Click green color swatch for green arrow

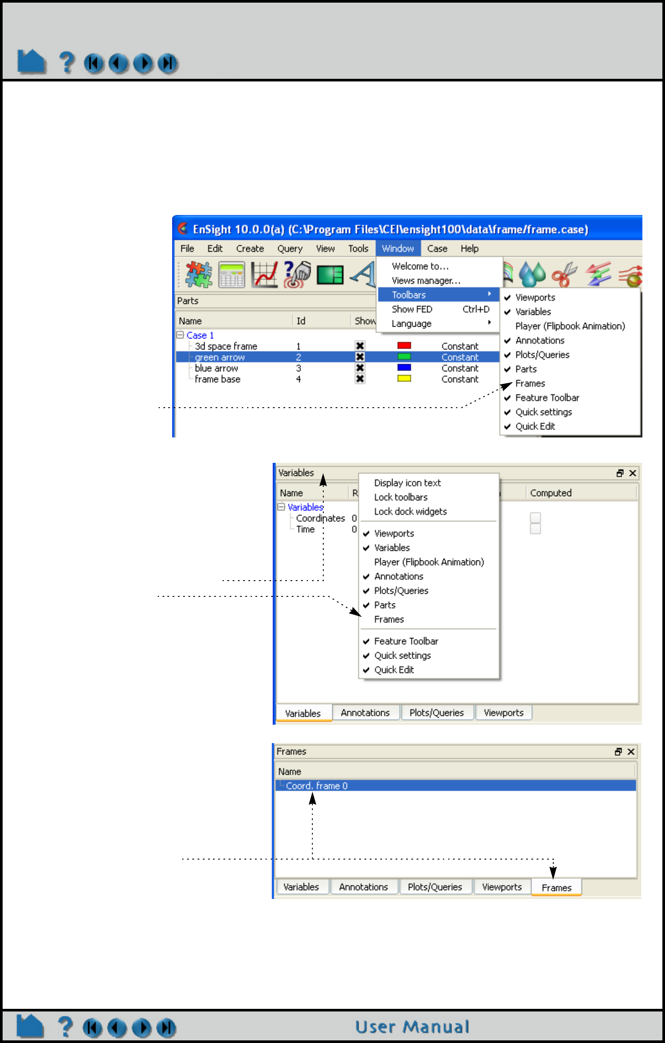(x=403, y=356)
